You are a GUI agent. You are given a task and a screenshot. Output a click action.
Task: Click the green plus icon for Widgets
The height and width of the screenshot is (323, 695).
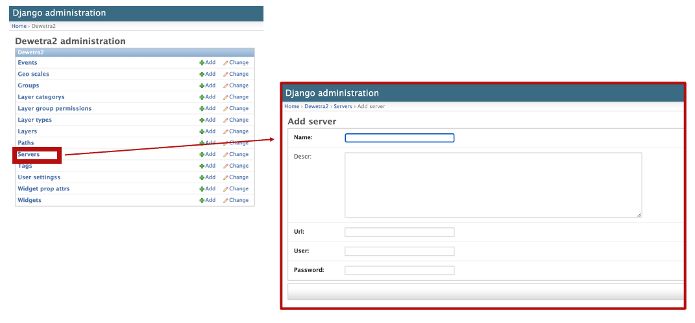(202, 201)
